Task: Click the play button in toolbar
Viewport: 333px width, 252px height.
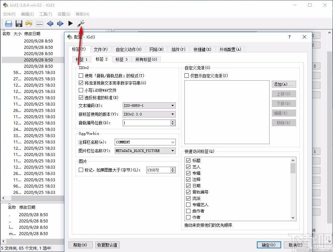Action: coord(70,23)
